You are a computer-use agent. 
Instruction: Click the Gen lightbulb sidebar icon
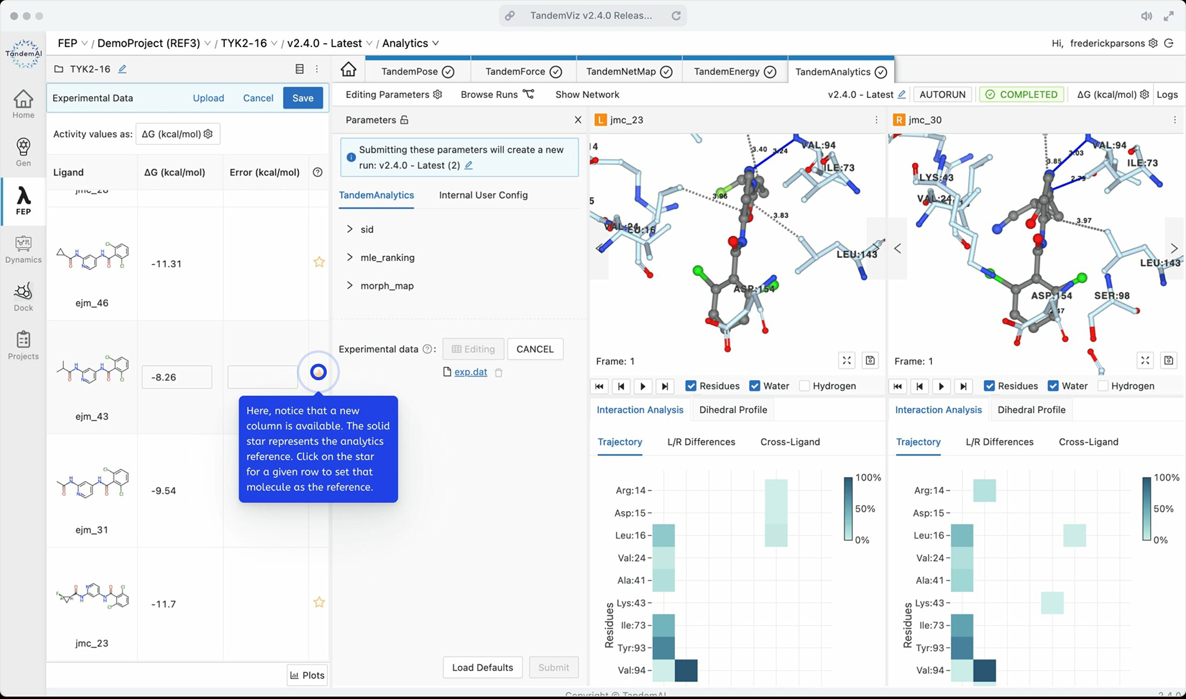23,152
